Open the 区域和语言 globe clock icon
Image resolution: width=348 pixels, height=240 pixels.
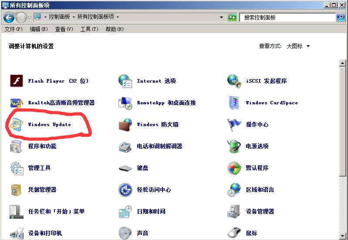(234, 190)
